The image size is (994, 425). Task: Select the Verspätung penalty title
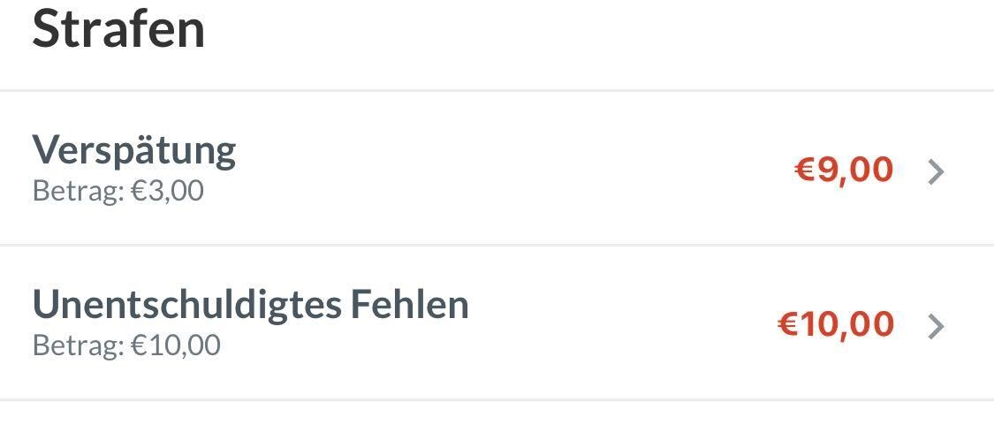(x=134, y=150)
